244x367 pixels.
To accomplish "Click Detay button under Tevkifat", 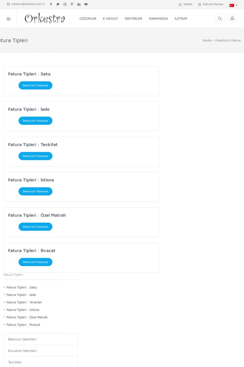I will 35,156.
